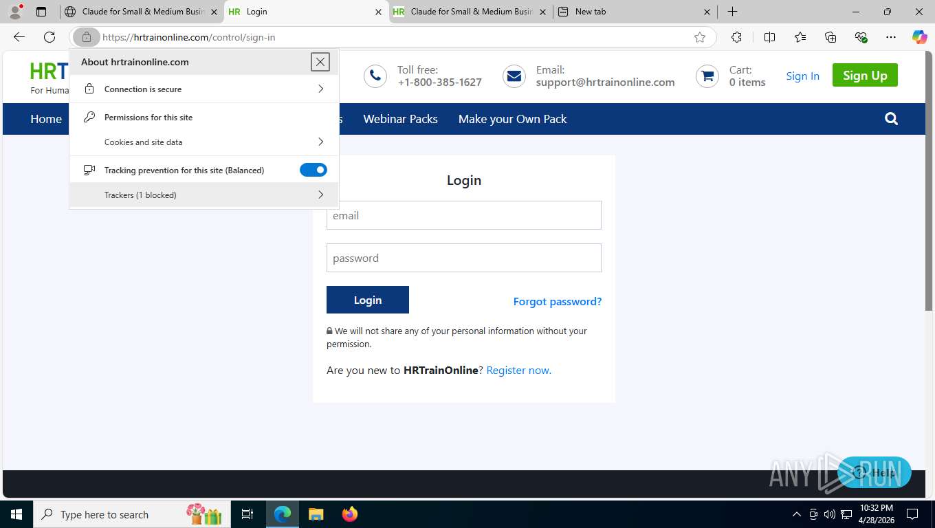
Task: Switch to the HR Login tab
Action: 306,12
